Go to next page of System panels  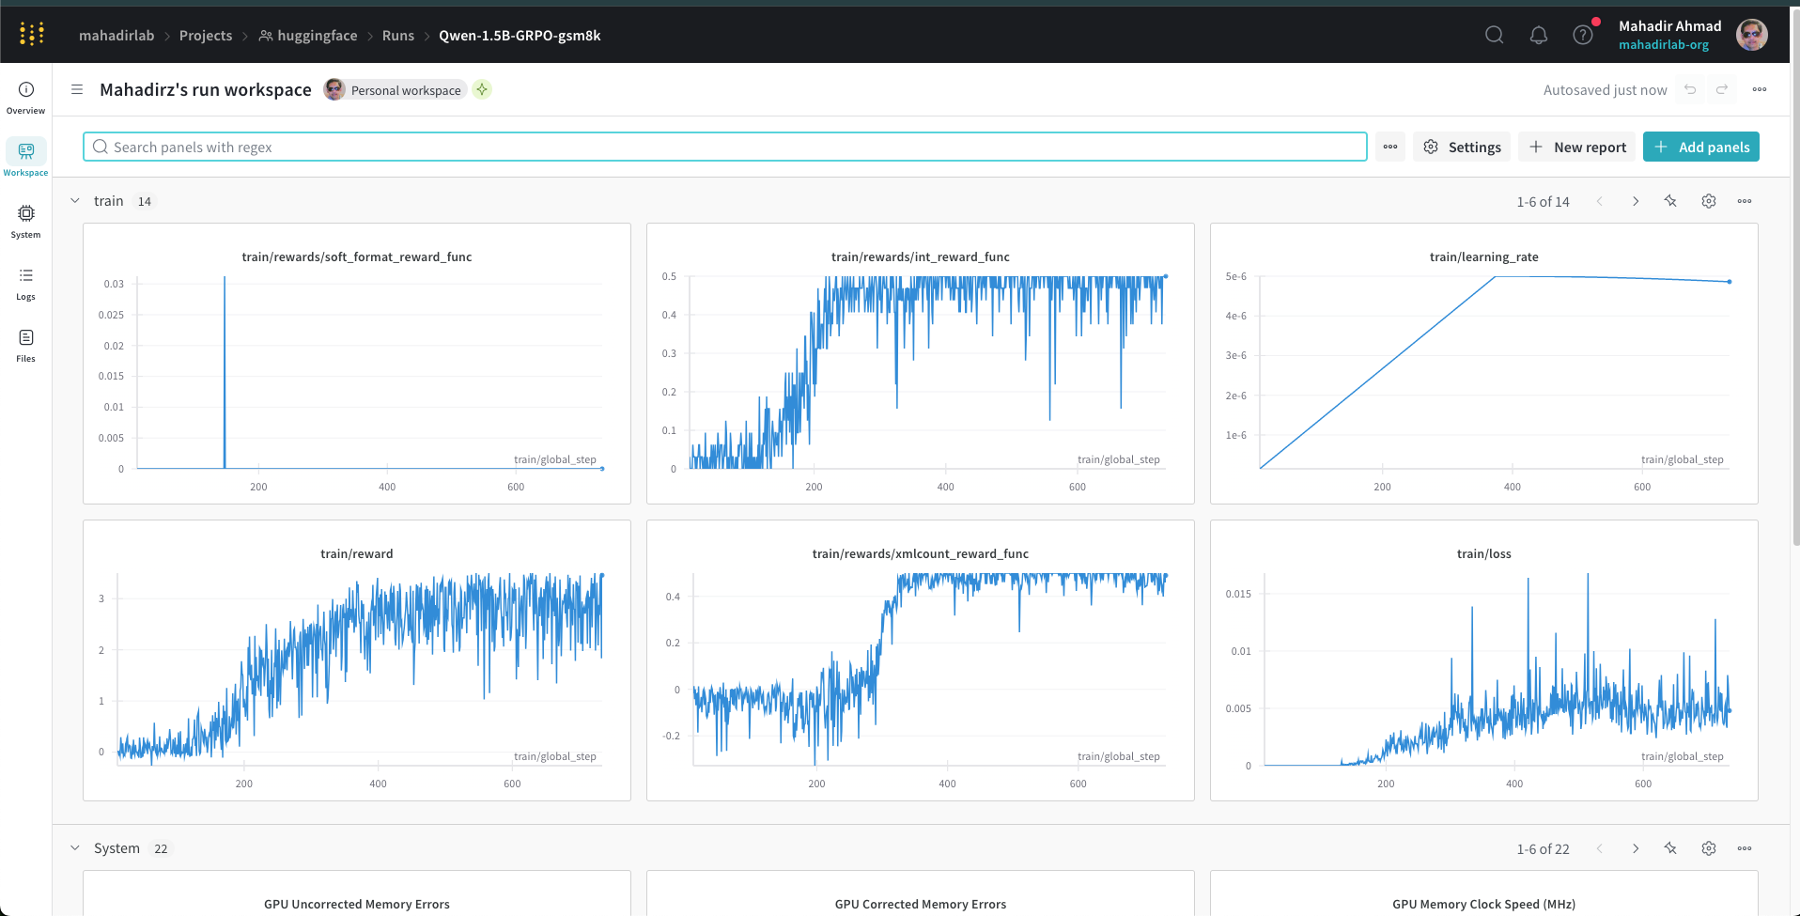(x=1636, y=848)
